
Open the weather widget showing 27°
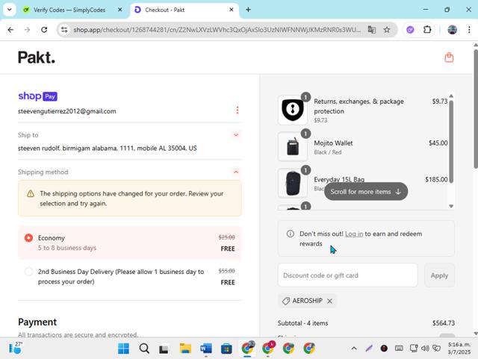tap(16, 348)
